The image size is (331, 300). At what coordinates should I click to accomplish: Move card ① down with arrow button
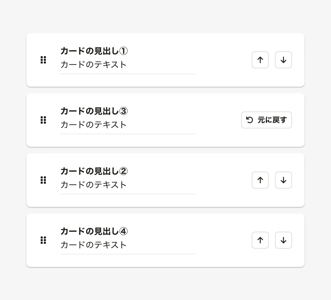click(283, 60)
